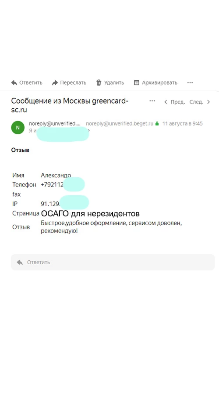This screenshot has height=395, width=219.
Task: Expand the recipients list chevron
Action: pyautogui.click(x=88, y=130)
